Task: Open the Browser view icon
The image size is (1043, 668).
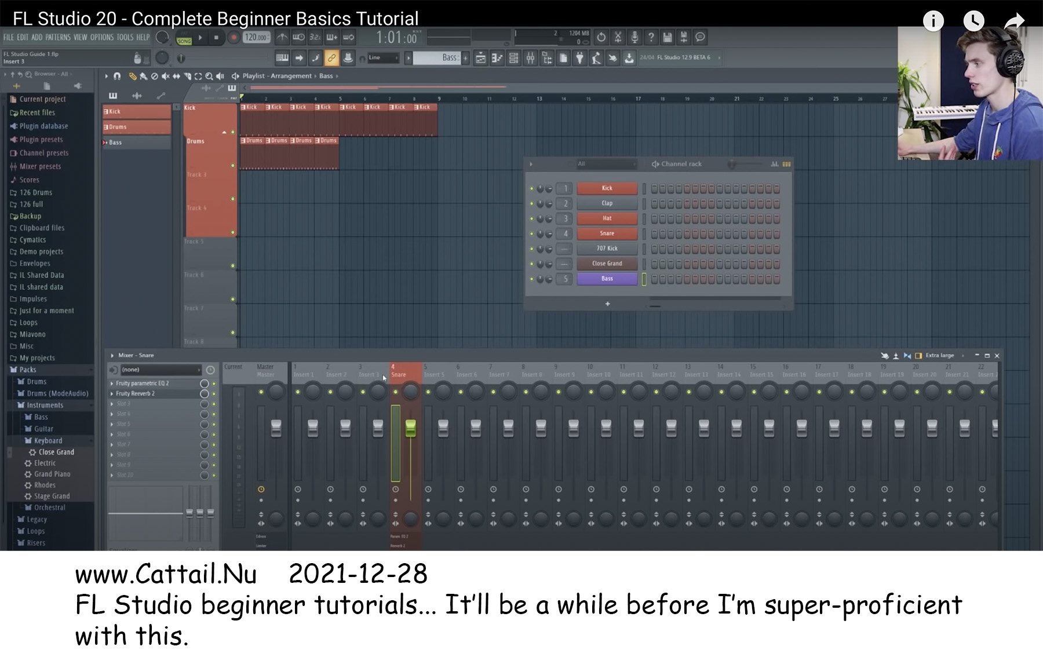Action: 547,58
